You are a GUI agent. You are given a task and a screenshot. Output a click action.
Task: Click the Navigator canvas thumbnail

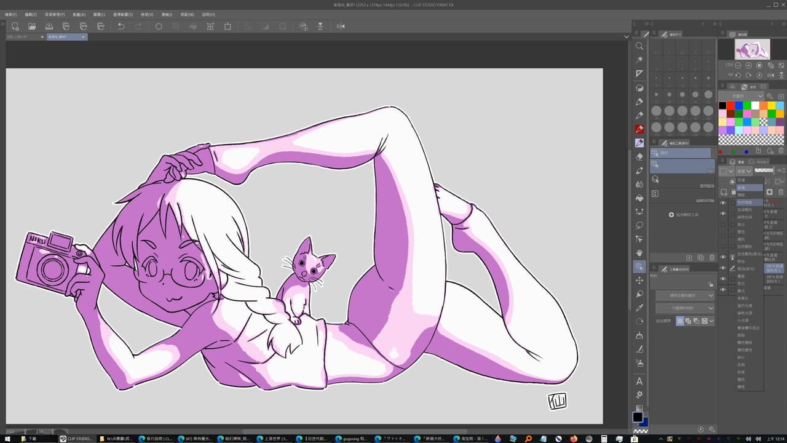click(752, 49)
